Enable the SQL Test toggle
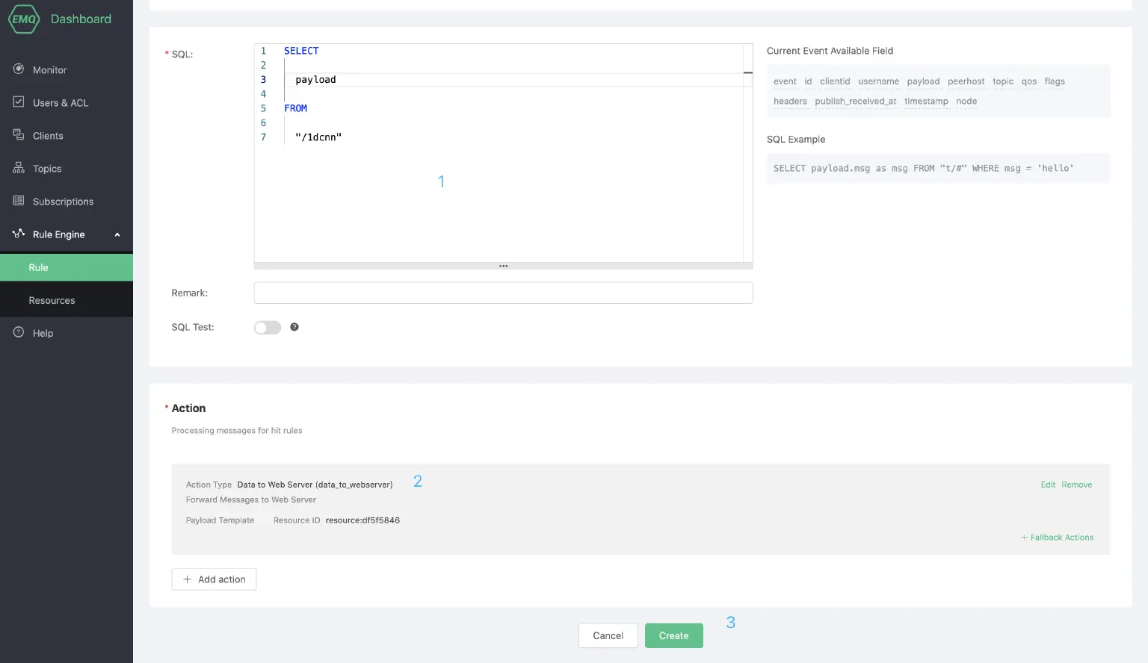Image resolution: width=1148 pixels, height=663 pixels. (x=268, y=328)
